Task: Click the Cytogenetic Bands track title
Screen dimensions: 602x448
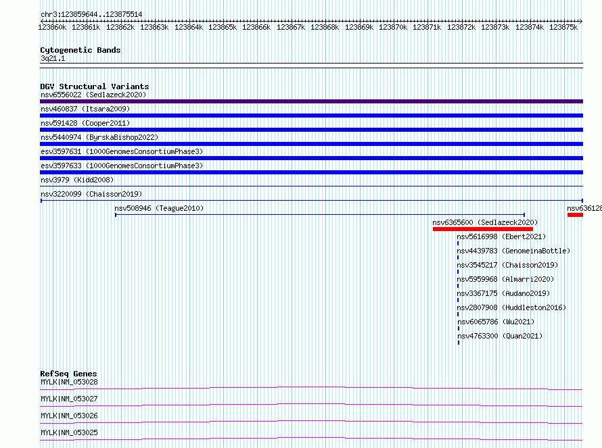Action: 80,50
